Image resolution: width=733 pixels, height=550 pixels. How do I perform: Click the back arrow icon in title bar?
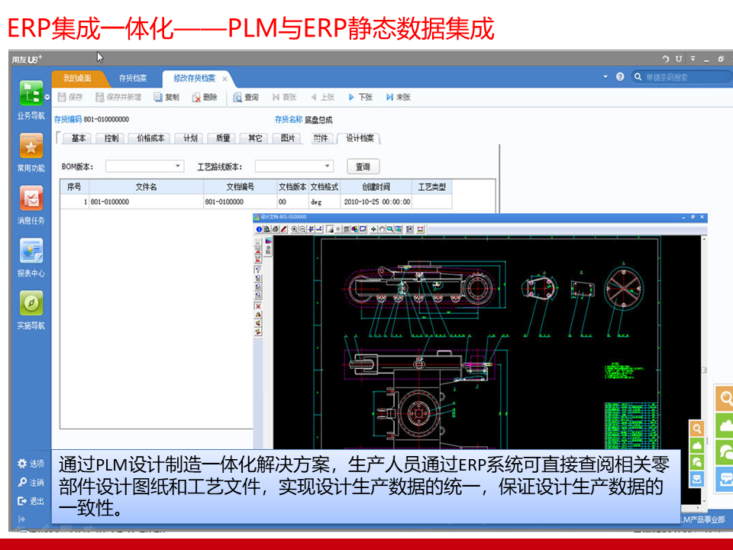click(x=665, y=59)
